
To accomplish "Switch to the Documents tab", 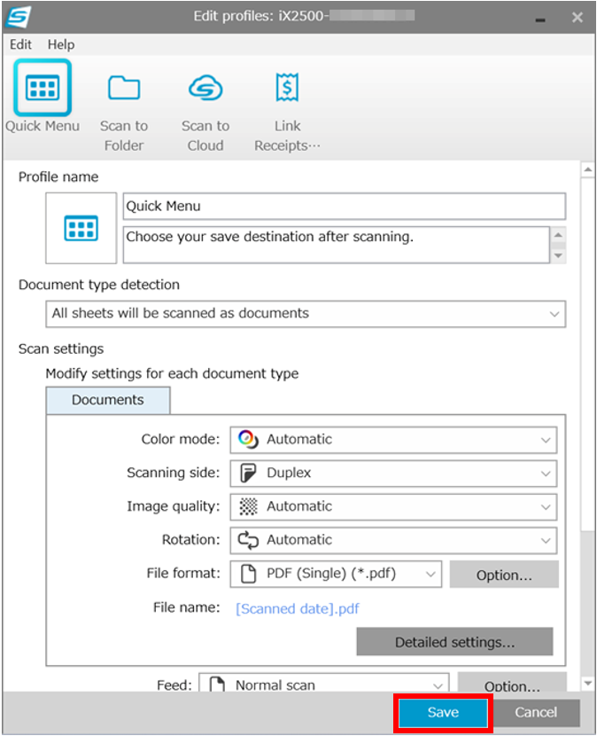I will click(x=108, y=400).
